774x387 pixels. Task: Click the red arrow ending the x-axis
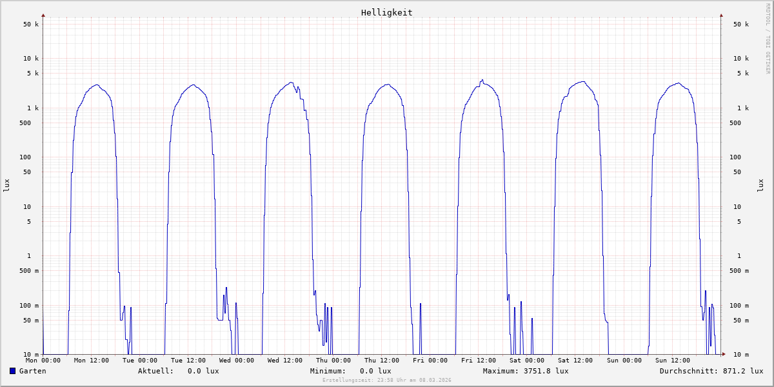tap(724, 354)
